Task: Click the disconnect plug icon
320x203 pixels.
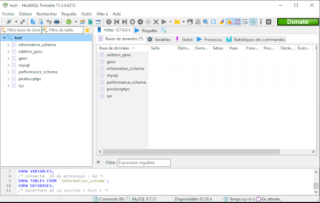Action: tap(23, 22)
